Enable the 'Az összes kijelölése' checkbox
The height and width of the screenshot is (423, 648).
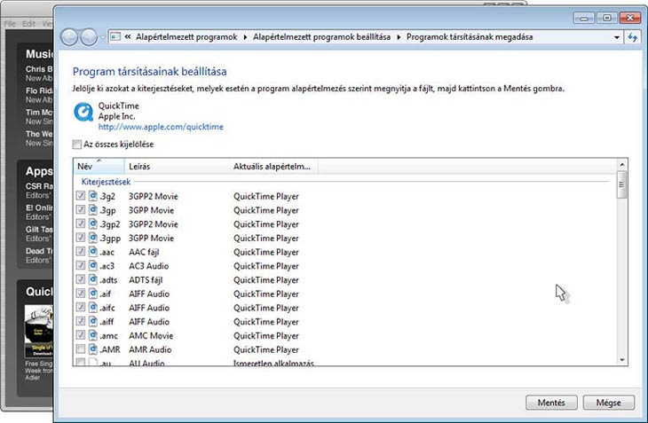pyautogui.click(x=77, y=144)
